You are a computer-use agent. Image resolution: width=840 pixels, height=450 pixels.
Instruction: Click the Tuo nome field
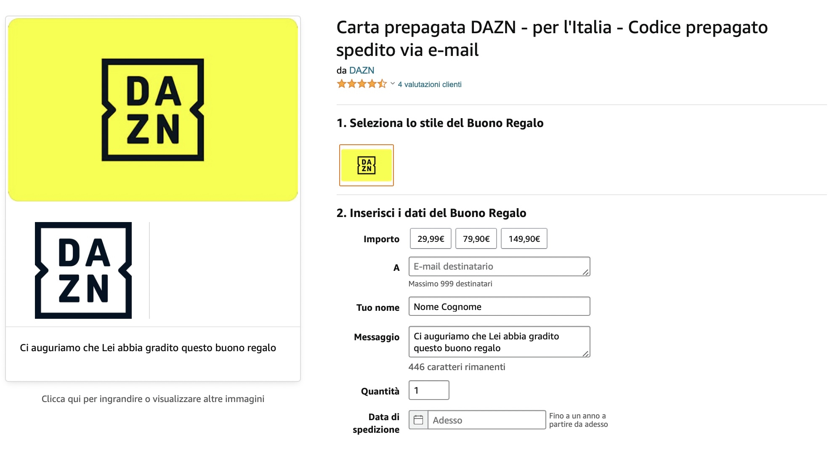[x=499, y=306]
